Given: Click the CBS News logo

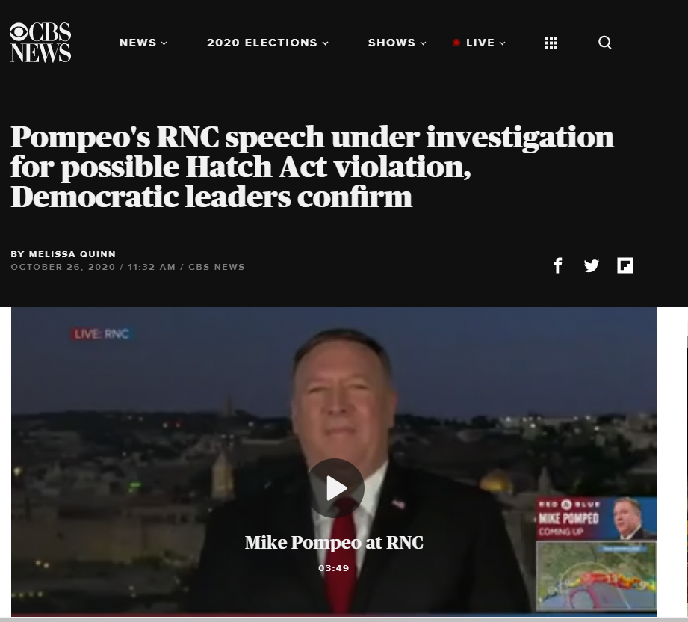Looking at the screenshot, I should click(x=40, y=42).
